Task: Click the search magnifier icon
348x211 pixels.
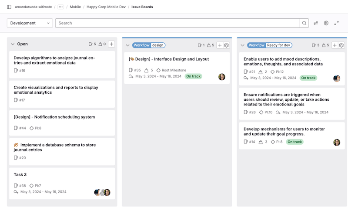Action: (304, 23)
